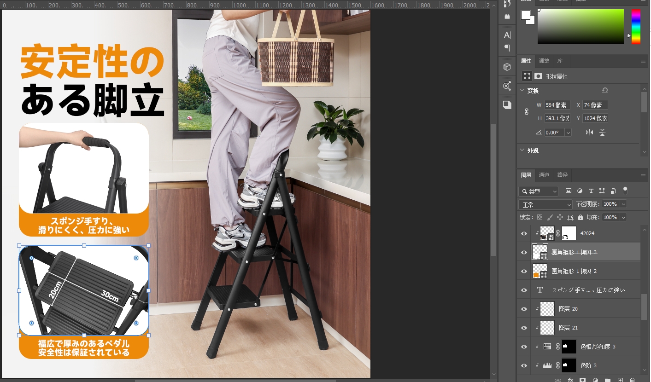Switch to the 通道 tab

[x=544, y=175]
